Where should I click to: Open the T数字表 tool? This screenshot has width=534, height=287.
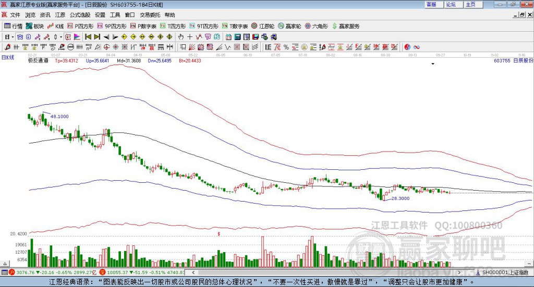[235, 26]
